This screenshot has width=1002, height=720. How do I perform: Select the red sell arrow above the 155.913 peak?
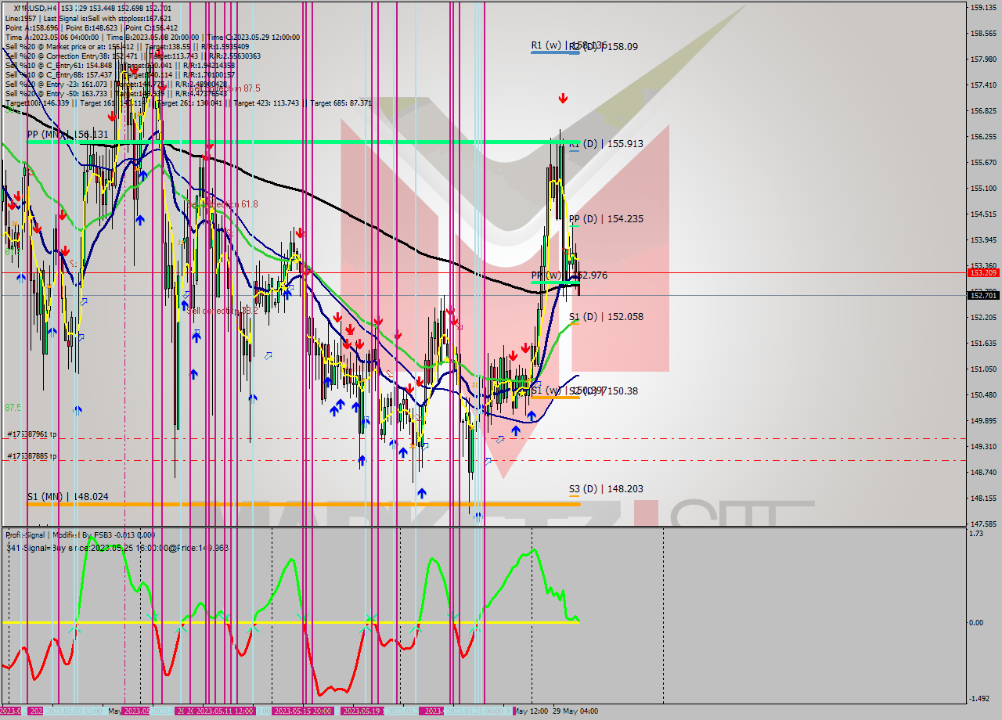562,98
